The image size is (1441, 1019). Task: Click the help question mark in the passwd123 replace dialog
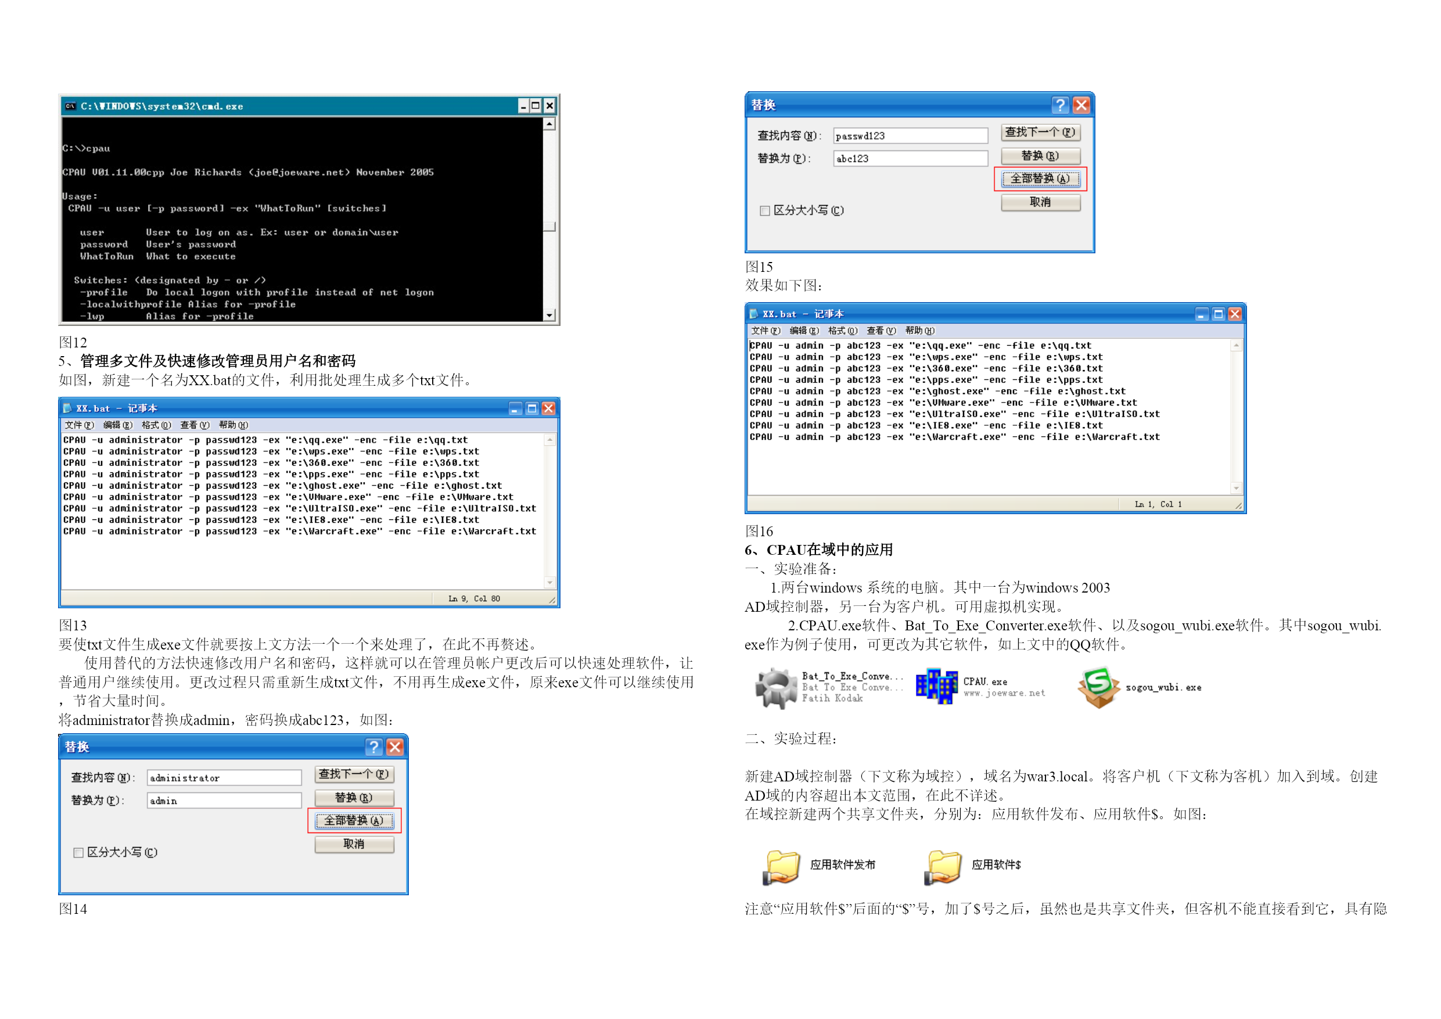pyautogui.click(x=1060, y=105)
